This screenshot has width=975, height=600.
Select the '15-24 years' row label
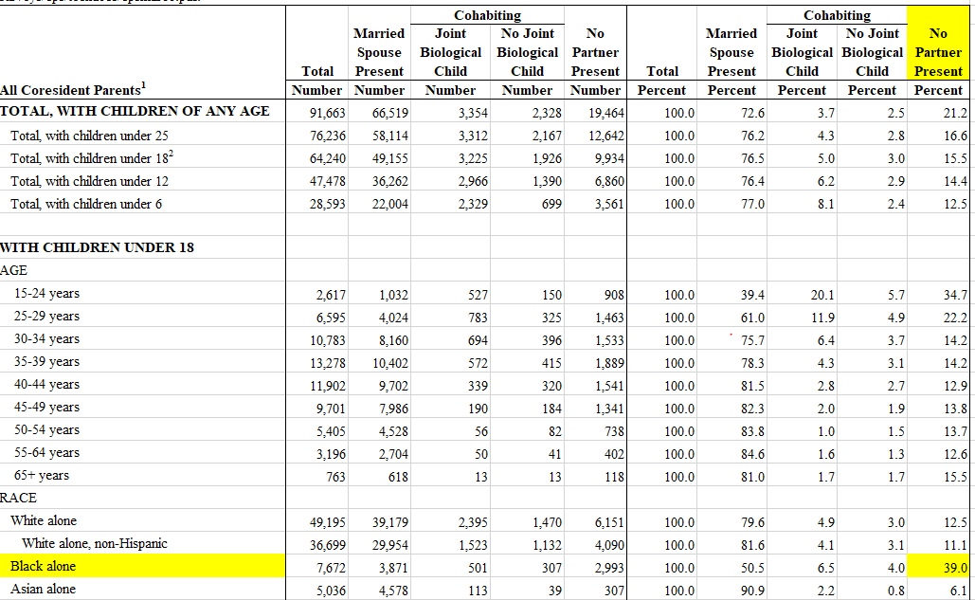46,294
